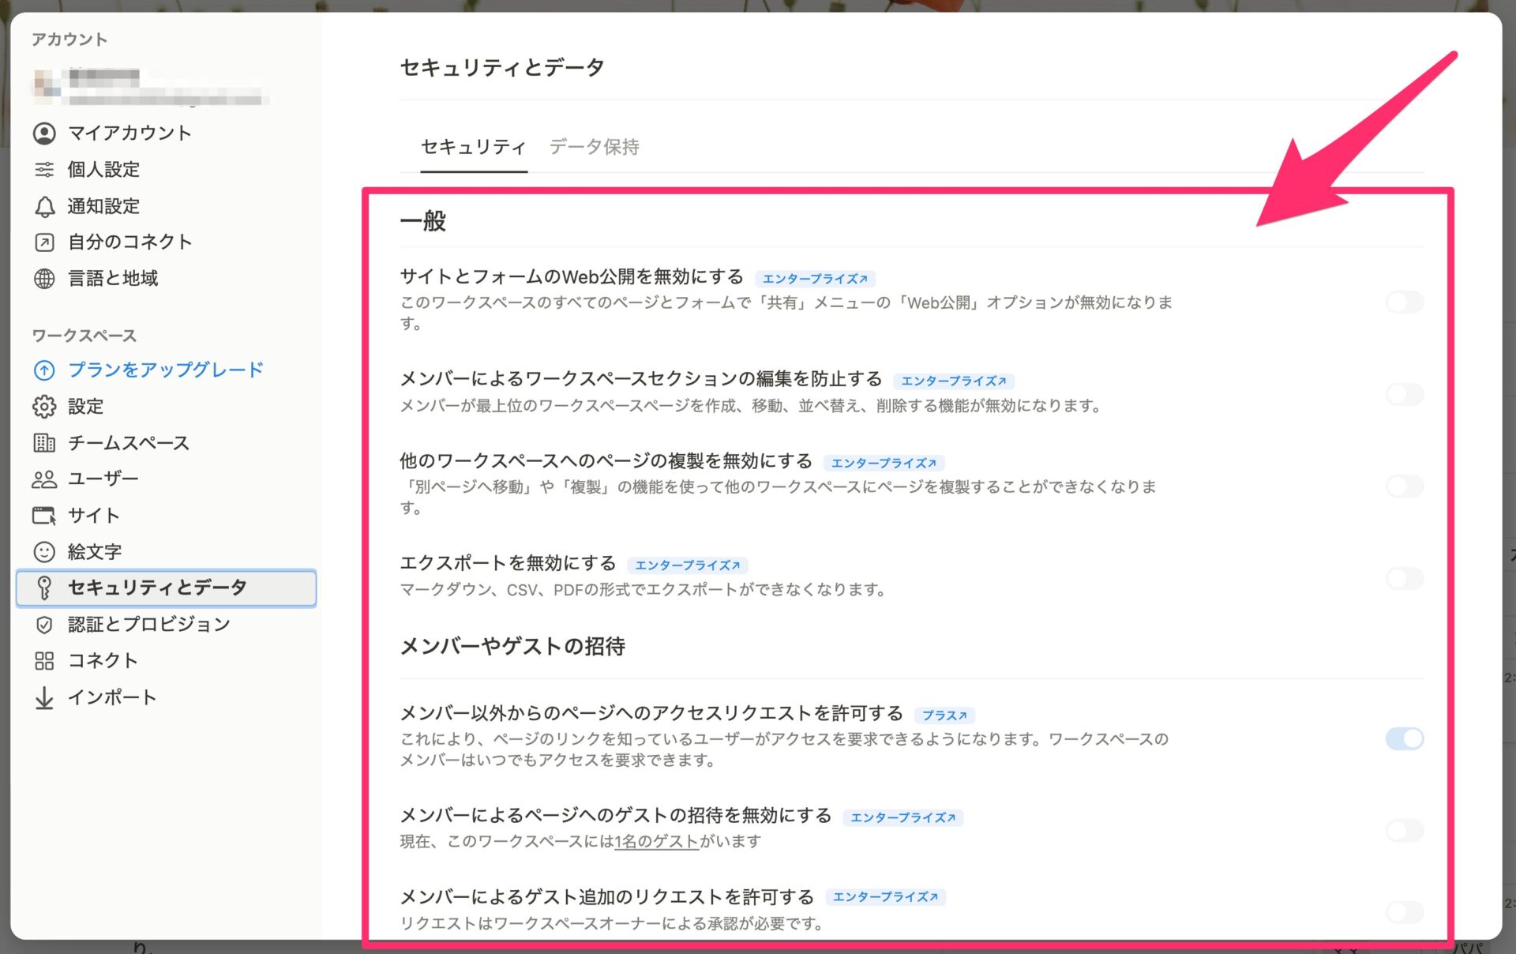Enable サイトとフォームのWeb公開を無効にする toggle

tap(1404, 302)
